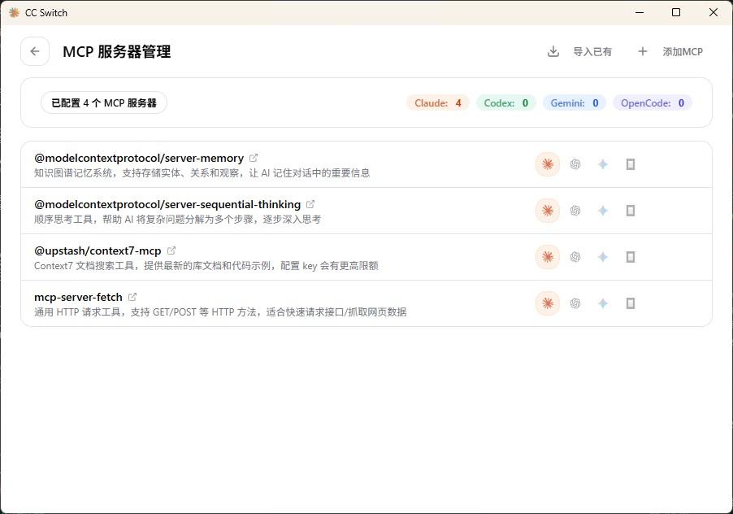Toggle OpenCode for server-memory
Viewport: 733px width, 514px height.
pos(631,164)
